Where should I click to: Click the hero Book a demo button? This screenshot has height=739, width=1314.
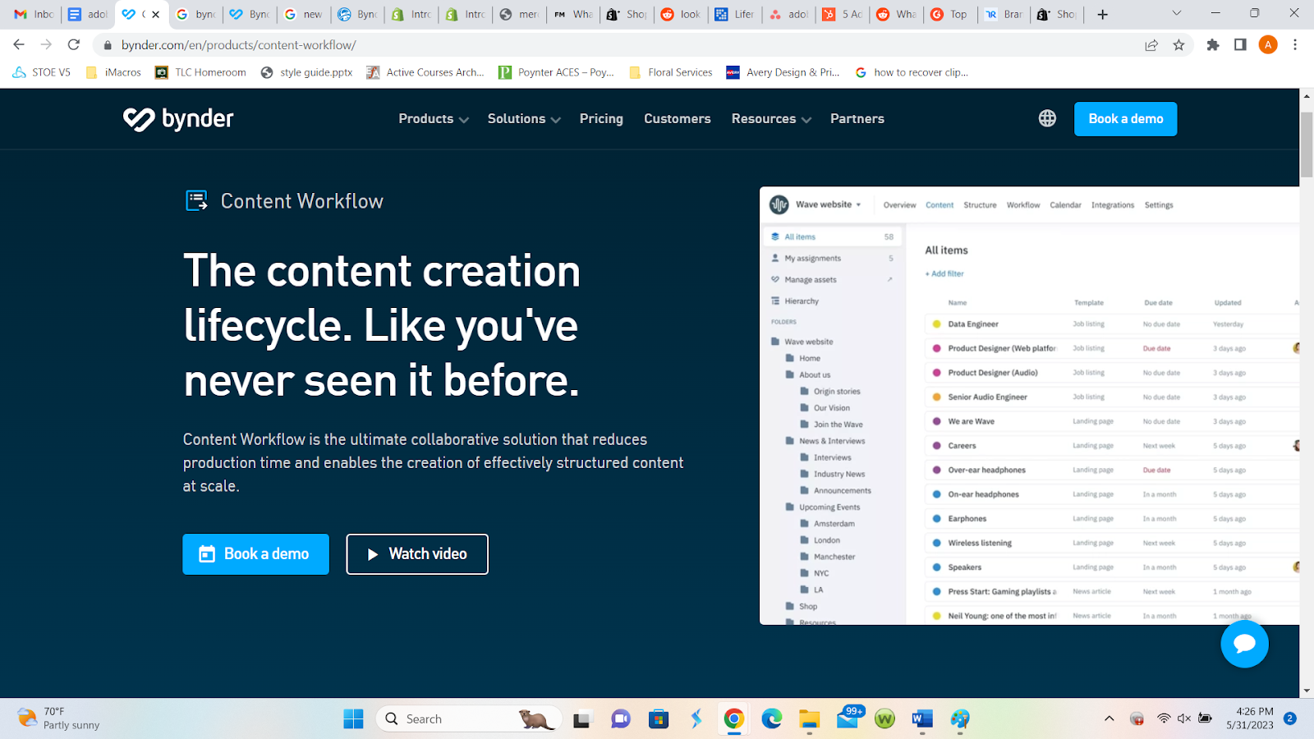255,554
